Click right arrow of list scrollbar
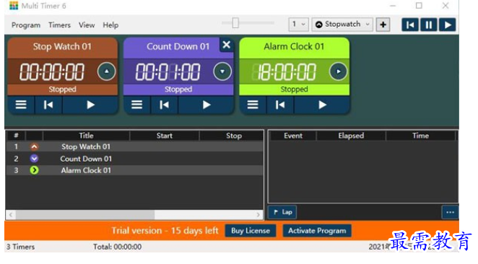The height and width of the screenshot is (264, 478). pos(258,215)
